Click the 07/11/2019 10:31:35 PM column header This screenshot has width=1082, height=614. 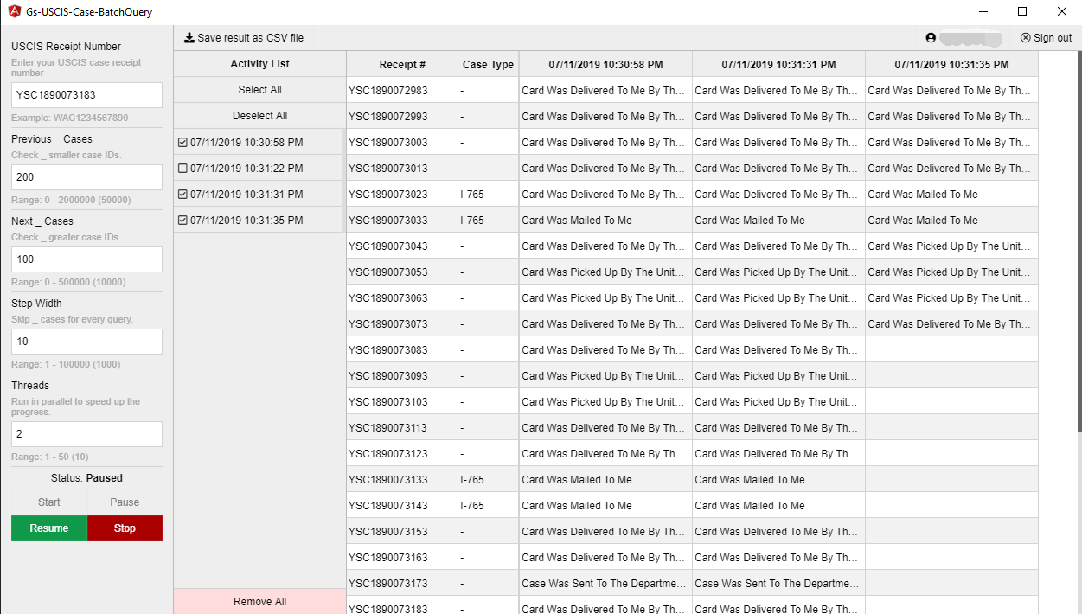pyautogui.click(x=951, y=65)
